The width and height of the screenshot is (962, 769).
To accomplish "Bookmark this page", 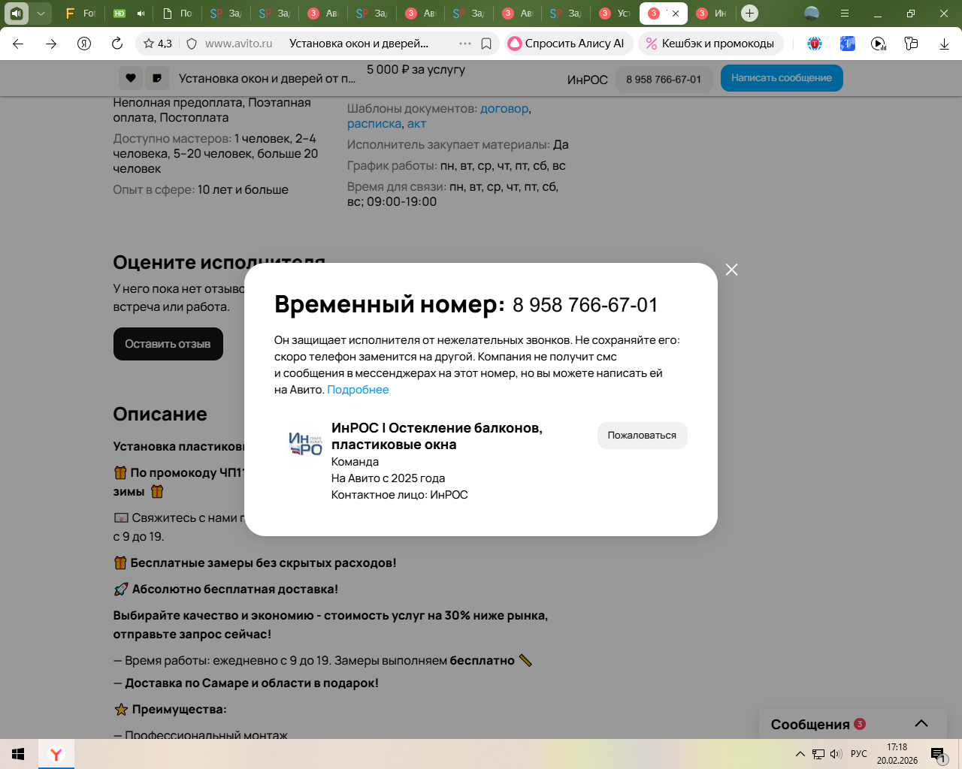I will click(486, 44).
